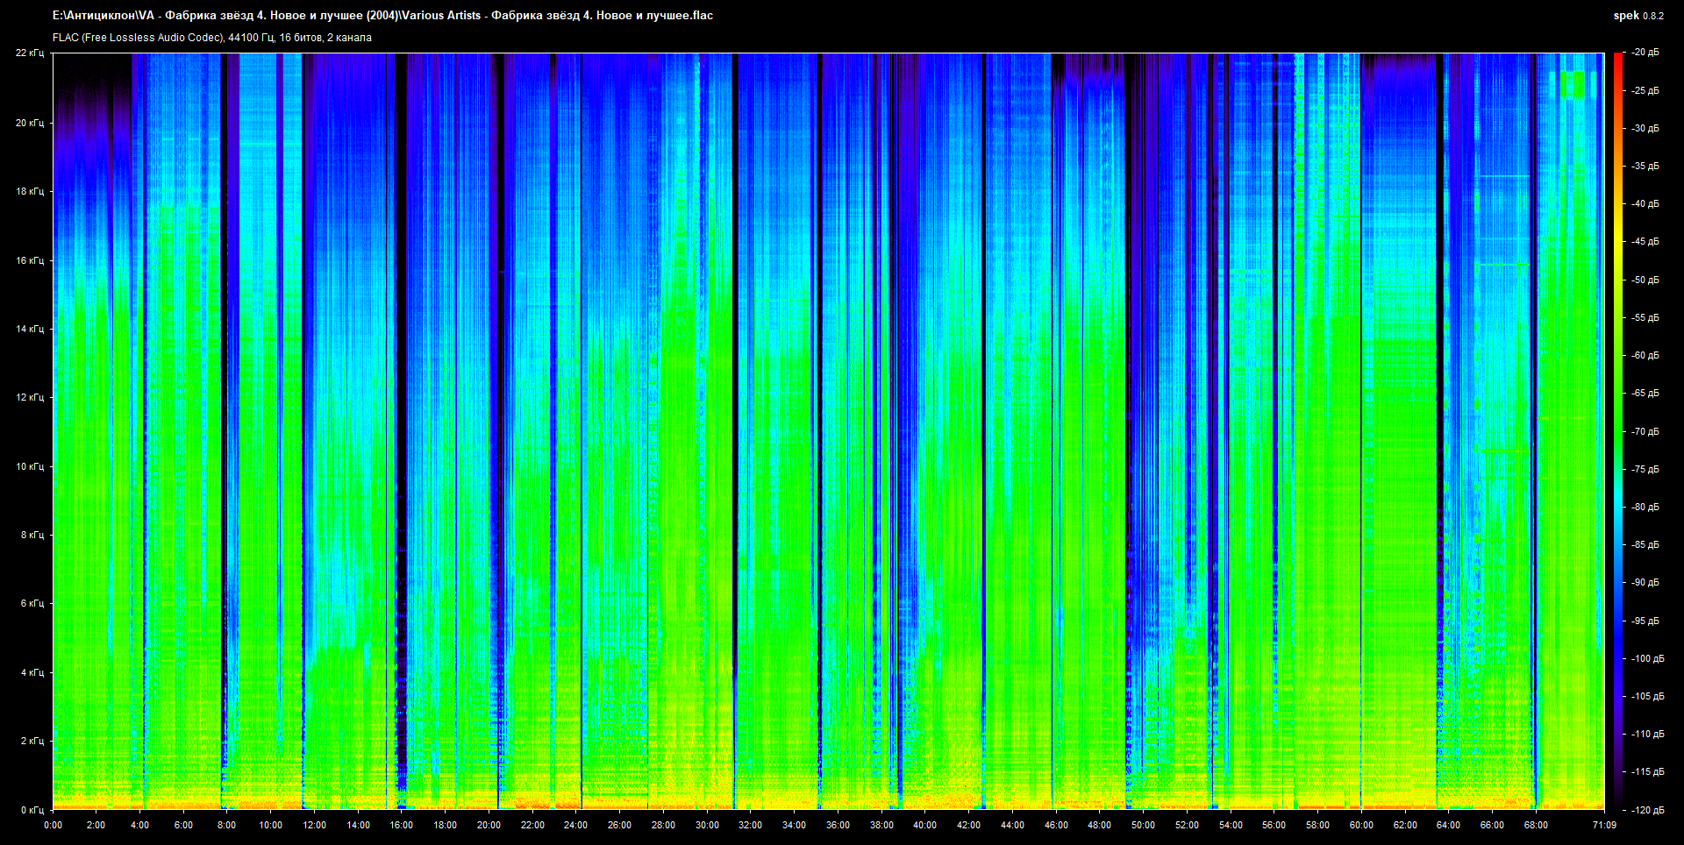Click the -120 дБ level label

point(1646,810)
